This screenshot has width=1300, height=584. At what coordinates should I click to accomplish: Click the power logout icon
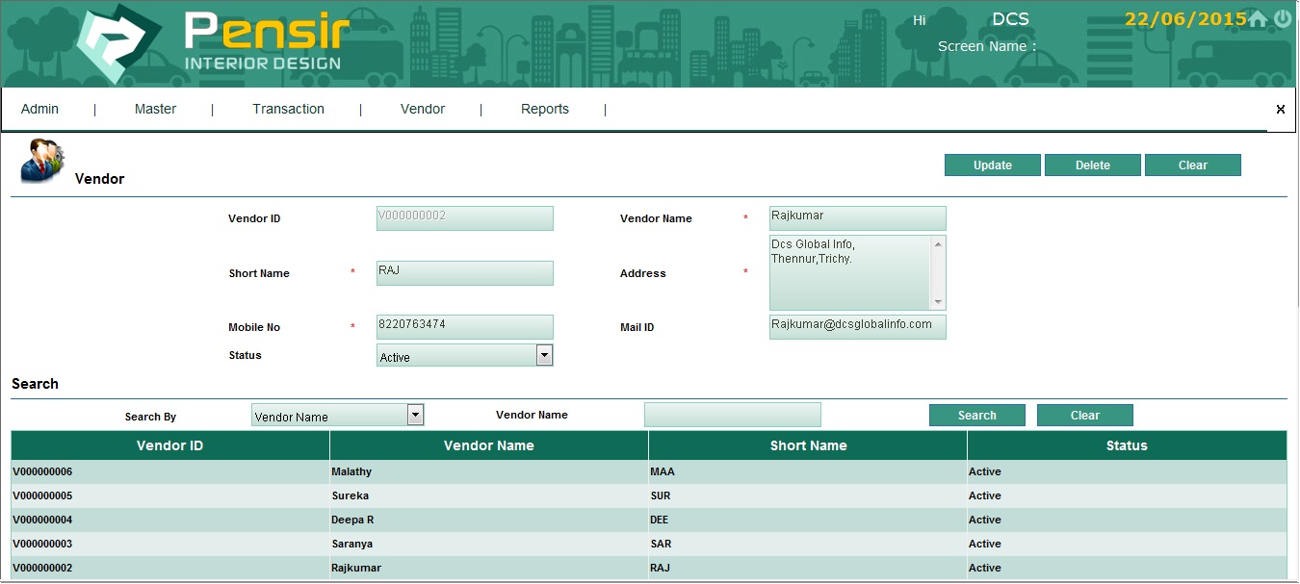(x=1283, y=19)
